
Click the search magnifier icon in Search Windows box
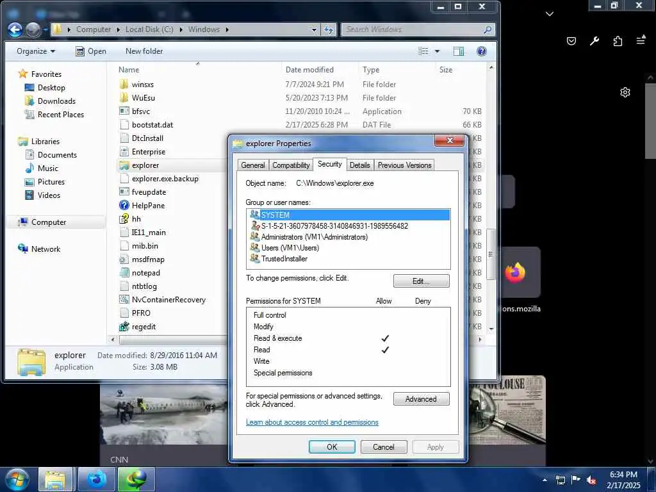(x=488, y=29)
